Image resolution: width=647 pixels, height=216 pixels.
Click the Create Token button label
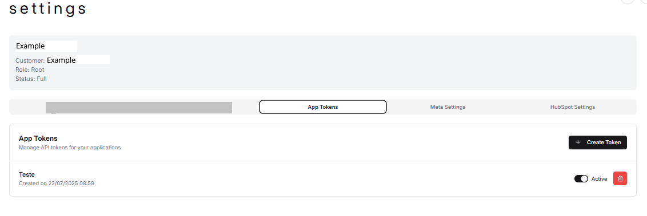[x=604, y=142]
